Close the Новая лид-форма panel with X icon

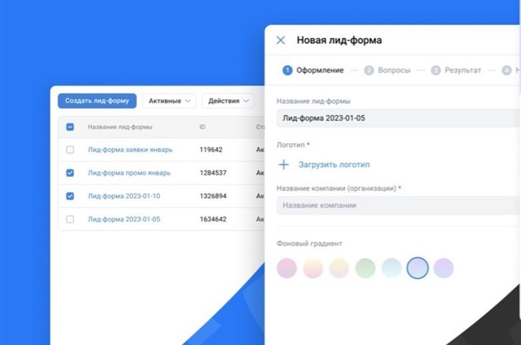click(x=280, y=41)
